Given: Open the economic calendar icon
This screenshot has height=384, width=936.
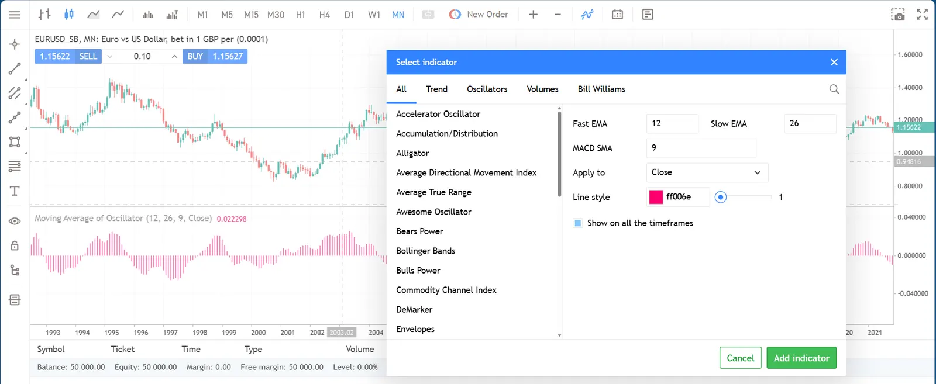Looking at the screenshot, I should (x=617, y=15).
